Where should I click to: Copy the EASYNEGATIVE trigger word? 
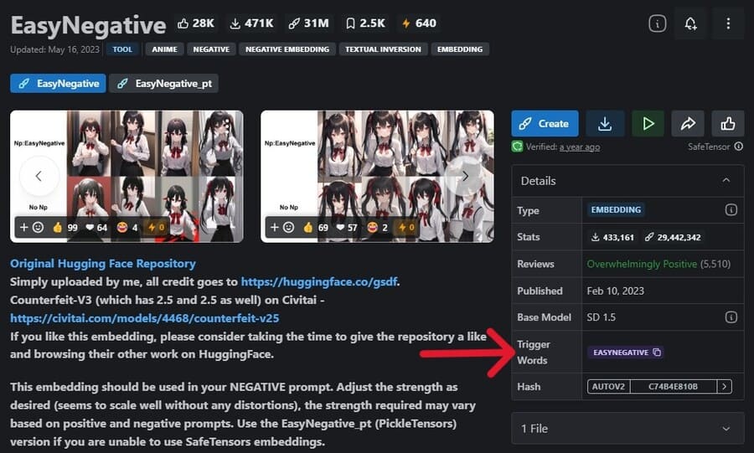click(657, 353)
